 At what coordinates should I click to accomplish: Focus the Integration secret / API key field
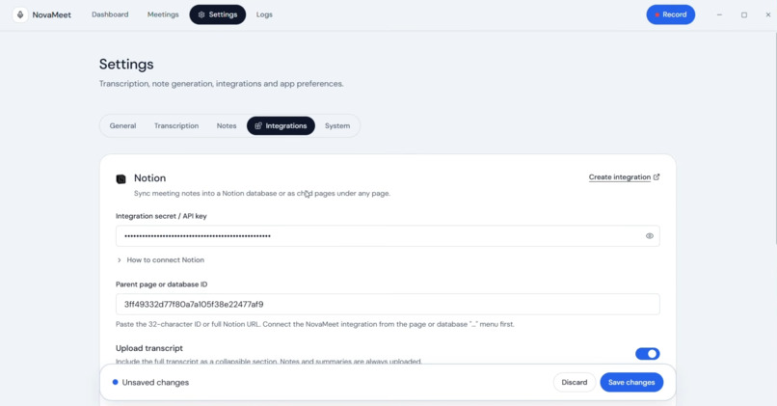[388, 236]
